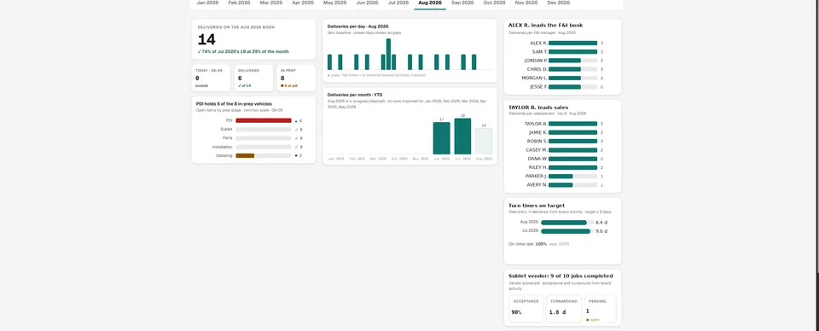Click 'Deliveries per day · Aug 2026' title

(357, 26)
